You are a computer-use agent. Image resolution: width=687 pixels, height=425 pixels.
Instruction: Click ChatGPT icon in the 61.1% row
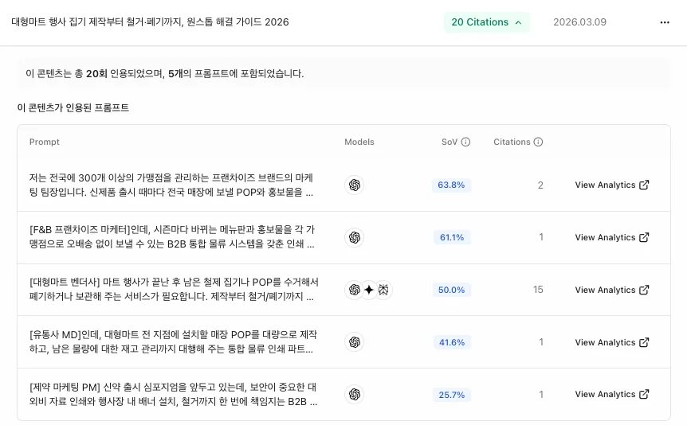[355, 237]
